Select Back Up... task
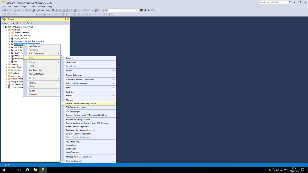The height and width of the screenshot is (173, 308). 88,92
